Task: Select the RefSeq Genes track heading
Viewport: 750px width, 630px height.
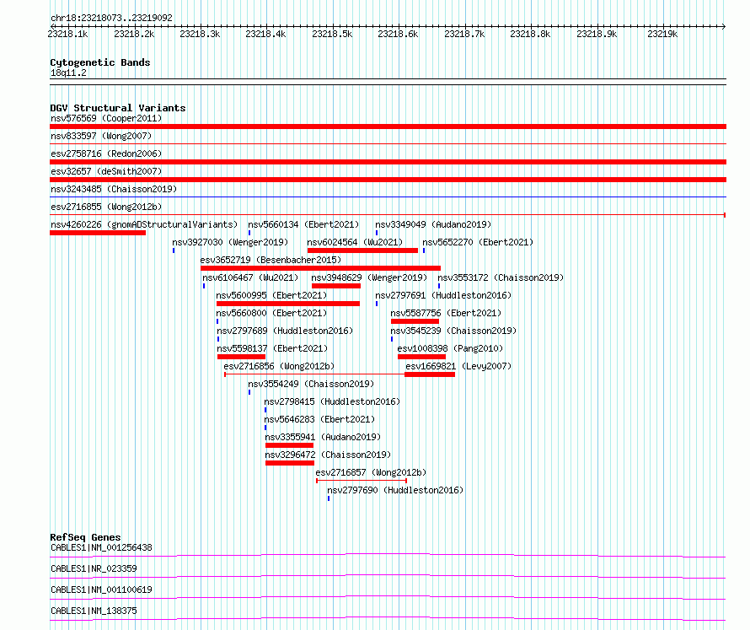Action: tap(85, 537)
